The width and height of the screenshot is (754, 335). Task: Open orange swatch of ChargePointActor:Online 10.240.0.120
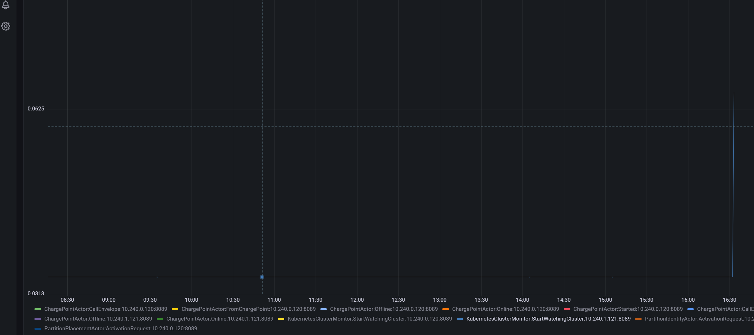pyautogui.click(x=445, y=309)
